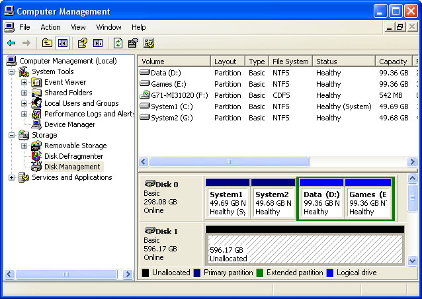Click the drive icon for Data (D:) row

coord(145,72)
